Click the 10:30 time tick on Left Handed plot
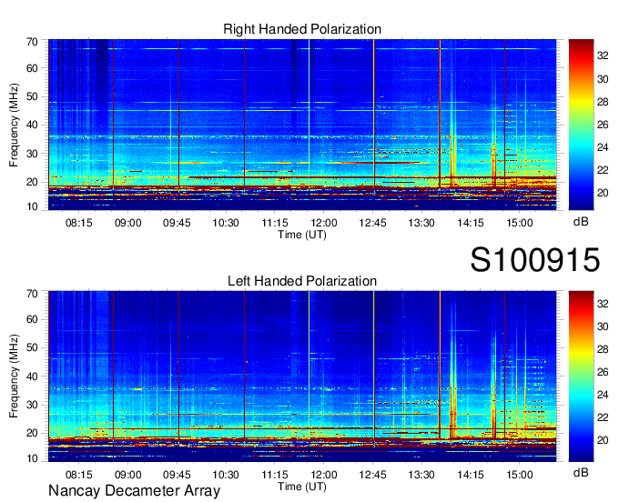The width and height of the screenshot is (619, 502). [x=226, y=475]
